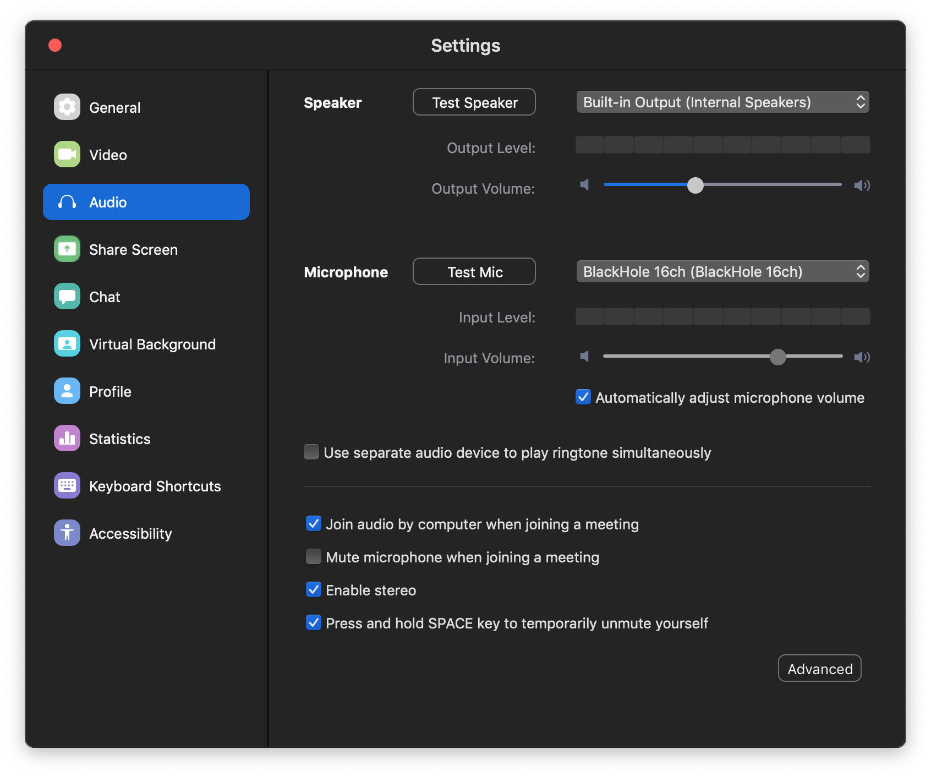The width and height of the screenshot is (931, 777).
Task: Open Share Screen settings icon
Action: coord(67,249)
